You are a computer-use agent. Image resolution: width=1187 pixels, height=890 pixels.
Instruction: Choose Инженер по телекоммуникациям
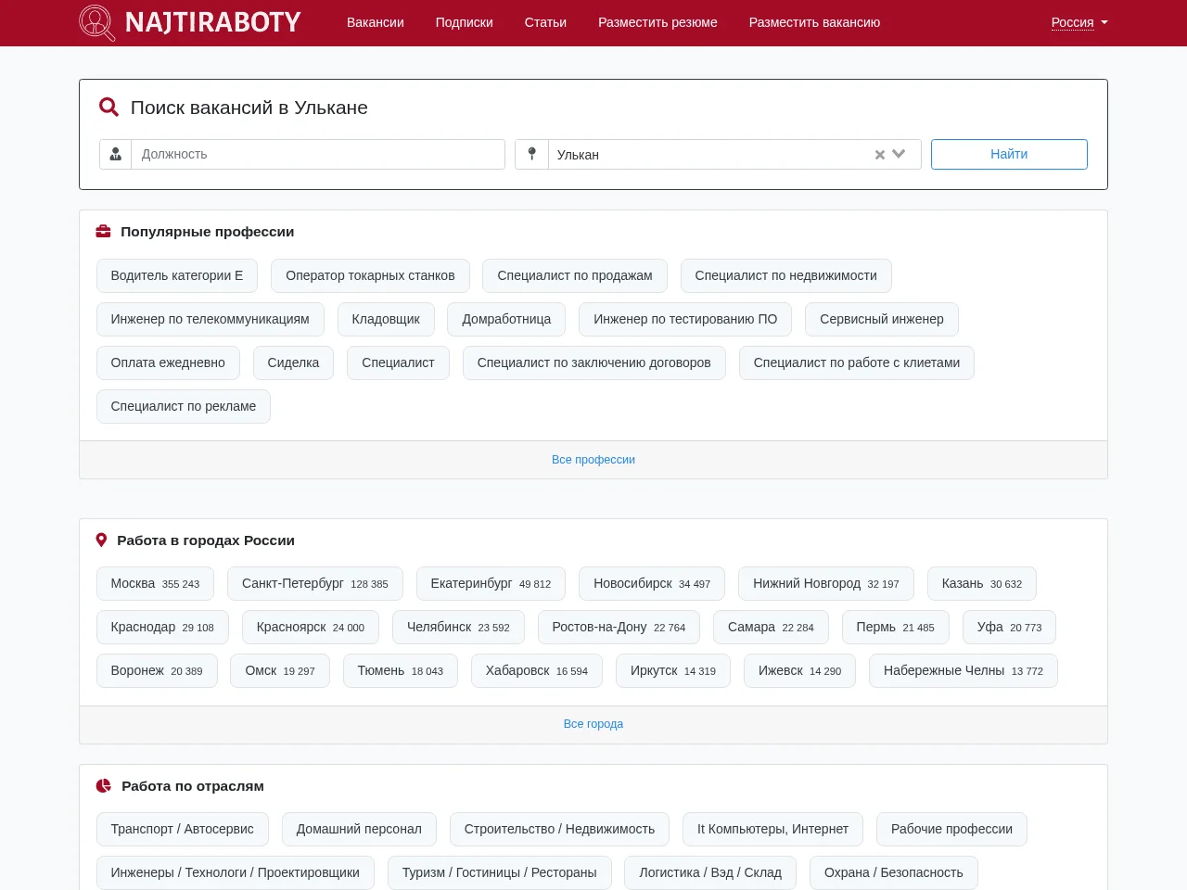[211, 319]
